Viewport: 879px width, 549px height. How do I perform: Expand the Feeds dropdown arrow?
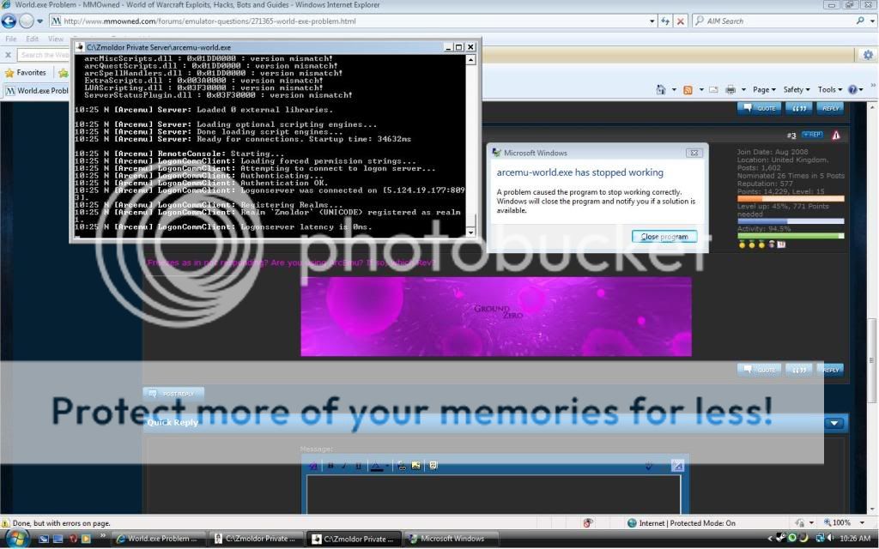point(700,90)
